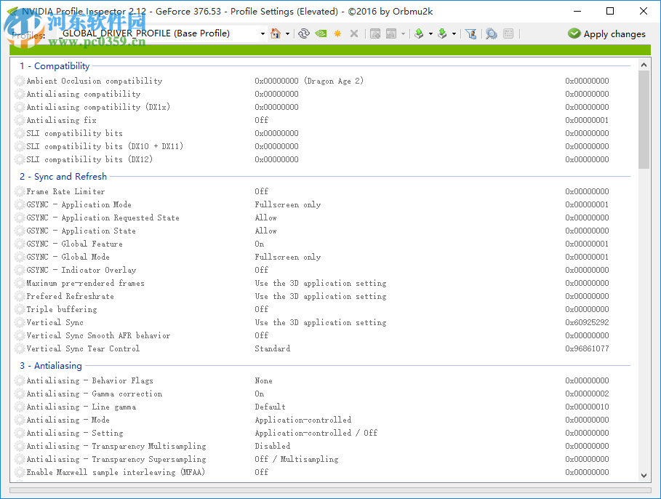Select the Prefered Refreshrate setting
661x499 pixels.
pyautogui.click(x=322, y=296)
